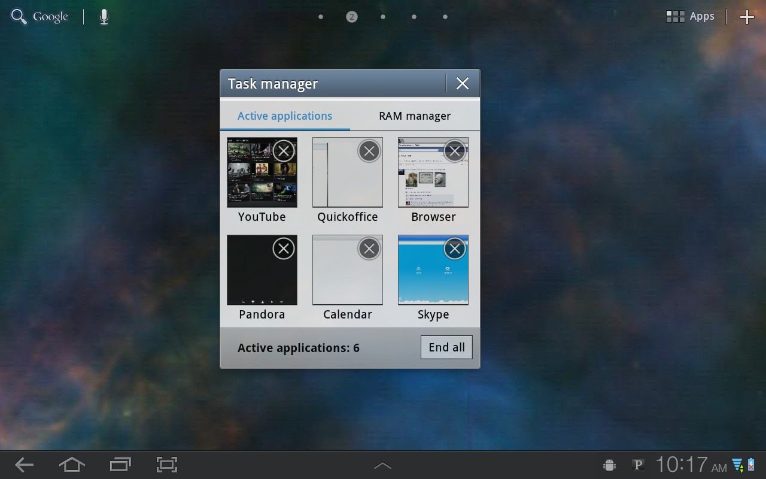
Task: Close the Task manager dialog
Action: coord(463,83)
